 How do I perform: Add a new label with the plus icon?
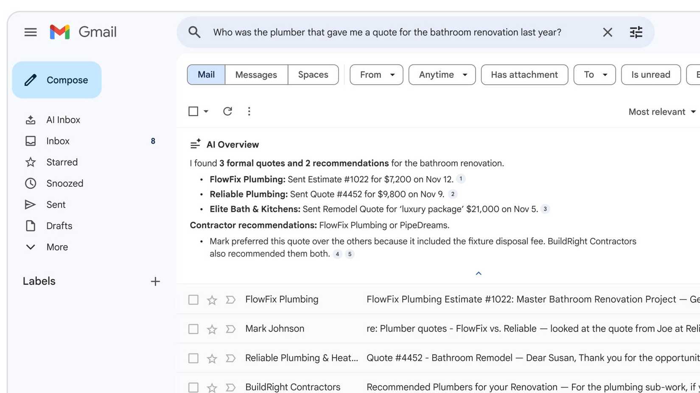pyautogui.click(x=155, y=281)
